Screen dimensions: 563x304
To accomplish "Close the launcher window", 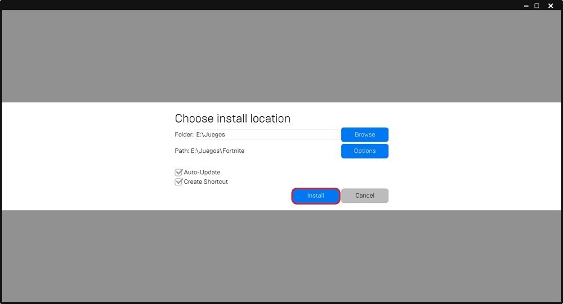I will pos(551,6).
